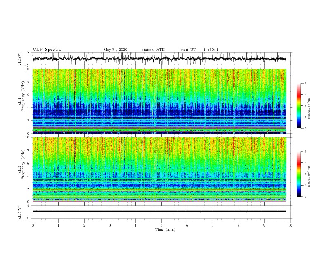Click inside the ch.1 spectrogram plot

[x=159, y=101]
